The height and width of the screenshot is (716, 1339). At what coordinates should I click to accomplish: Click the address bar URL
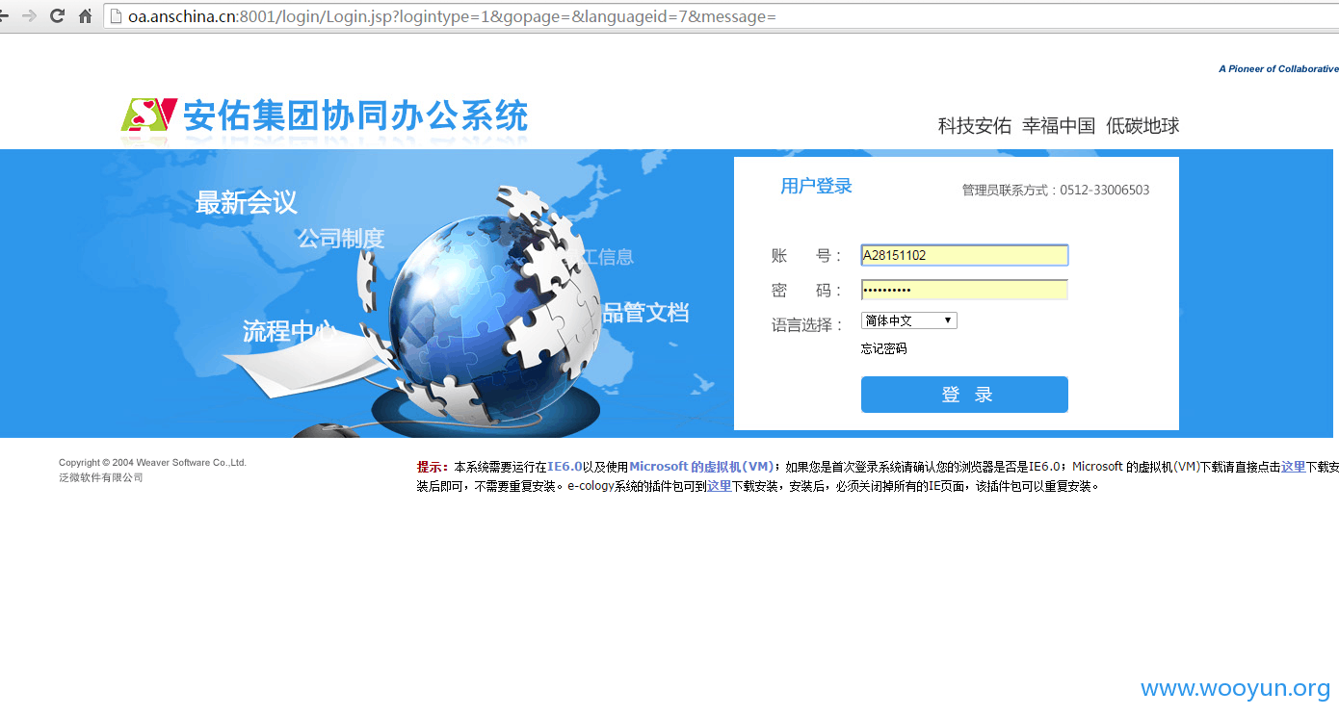pyautogui.click(x=452, y=16)
